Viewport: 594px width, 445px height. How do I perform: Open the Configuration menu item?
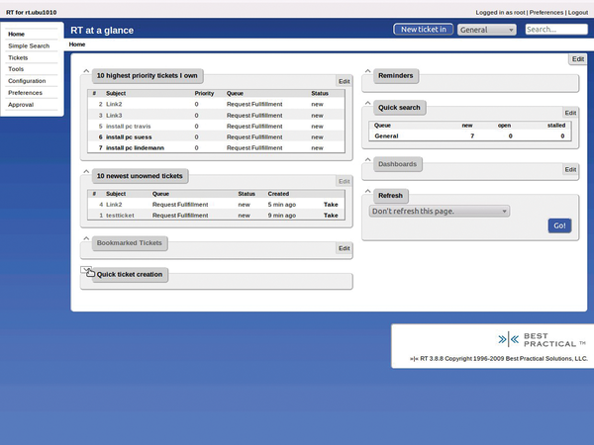27,81
